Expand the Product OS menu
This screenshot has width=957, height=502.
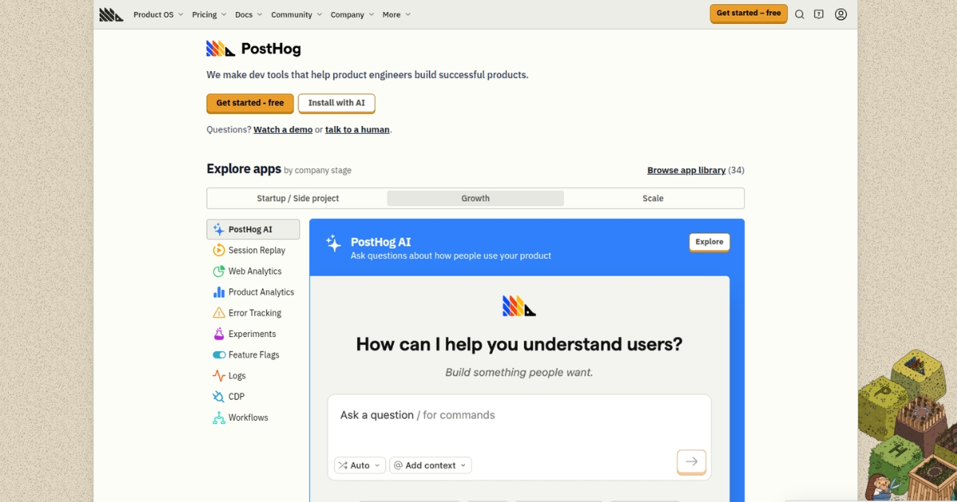(x=158, y=14)
